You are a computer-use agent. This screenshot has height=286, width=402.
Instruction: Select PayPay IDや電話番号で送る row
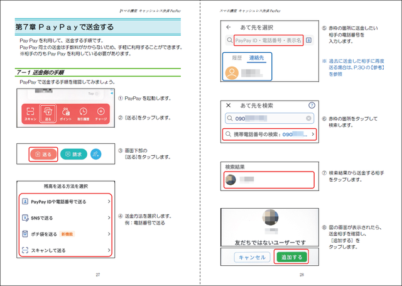tap(65, 202)
